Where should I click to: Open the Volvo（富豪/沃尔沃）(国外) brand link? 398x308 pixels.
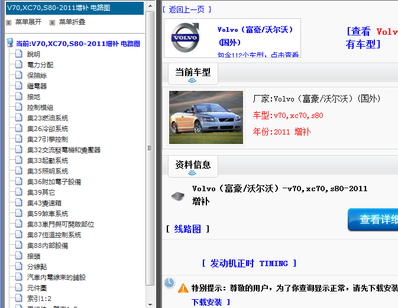(255, 36)
